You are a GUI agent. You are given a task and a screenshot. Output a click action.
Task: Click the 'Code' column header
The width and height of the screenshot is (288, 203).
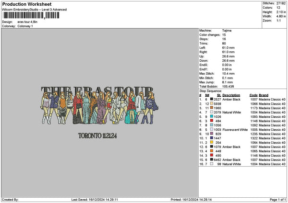[x=253, y=95]
